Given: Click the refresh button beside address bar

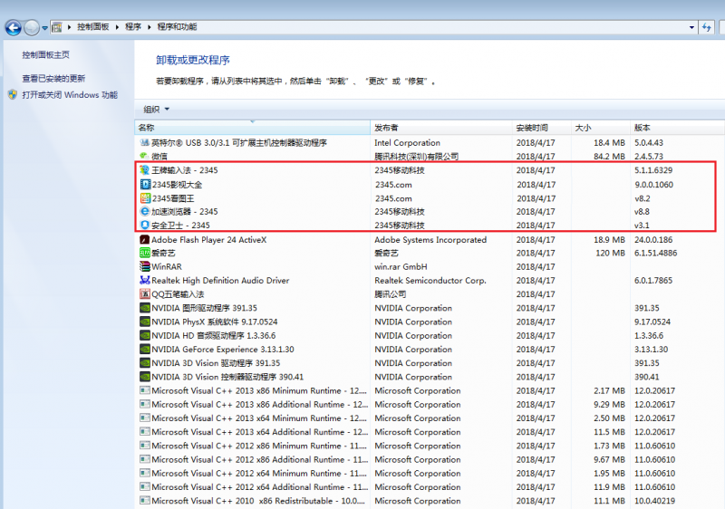Looking at the screenshot, I should tap(706, 27).
